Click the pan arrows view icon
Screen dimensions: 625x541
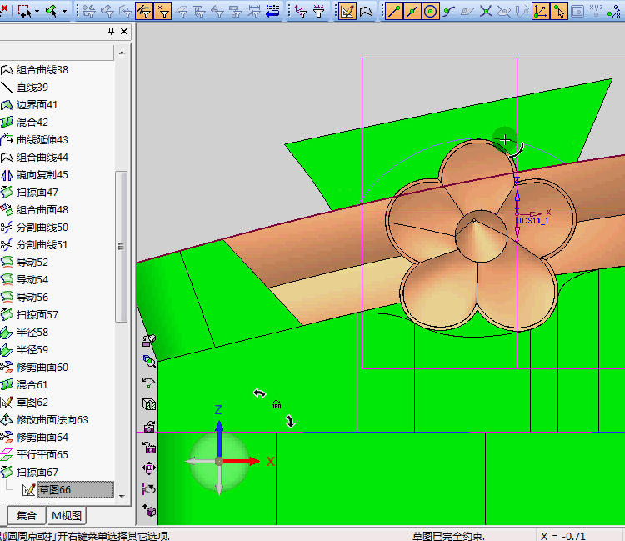149,468
